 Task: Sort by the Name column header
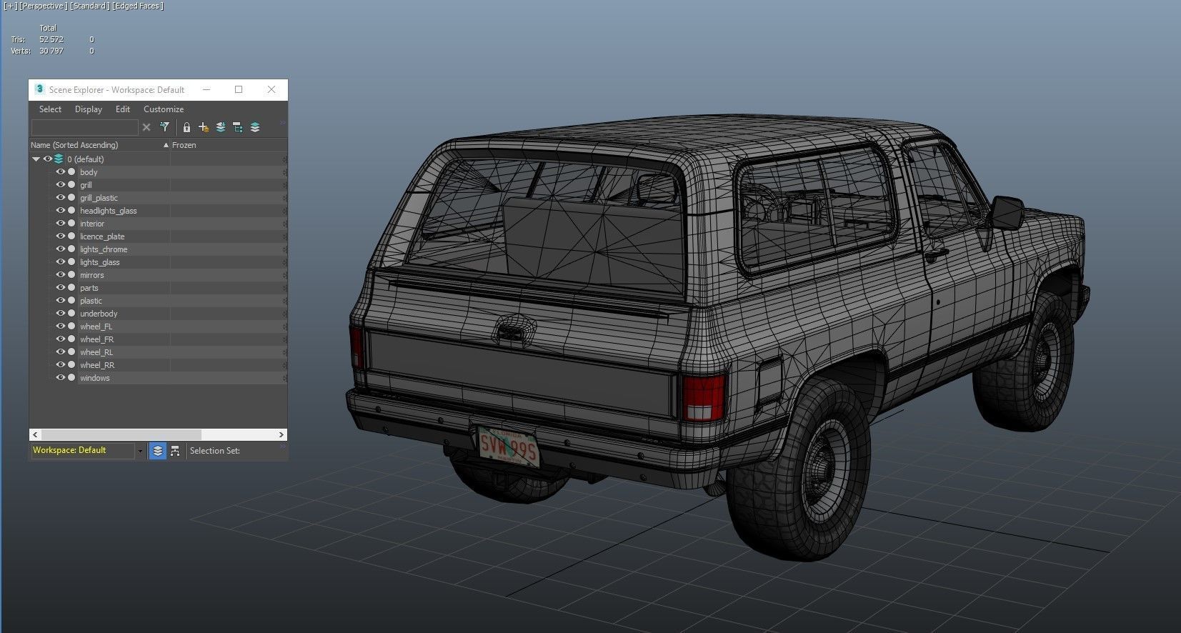[99, 145]
